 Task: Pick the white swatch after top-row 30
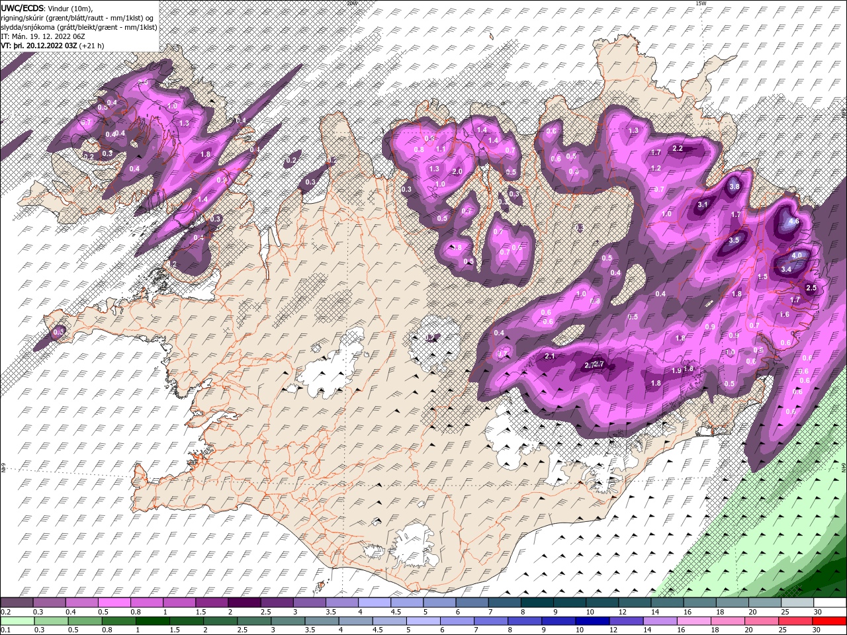830,603
